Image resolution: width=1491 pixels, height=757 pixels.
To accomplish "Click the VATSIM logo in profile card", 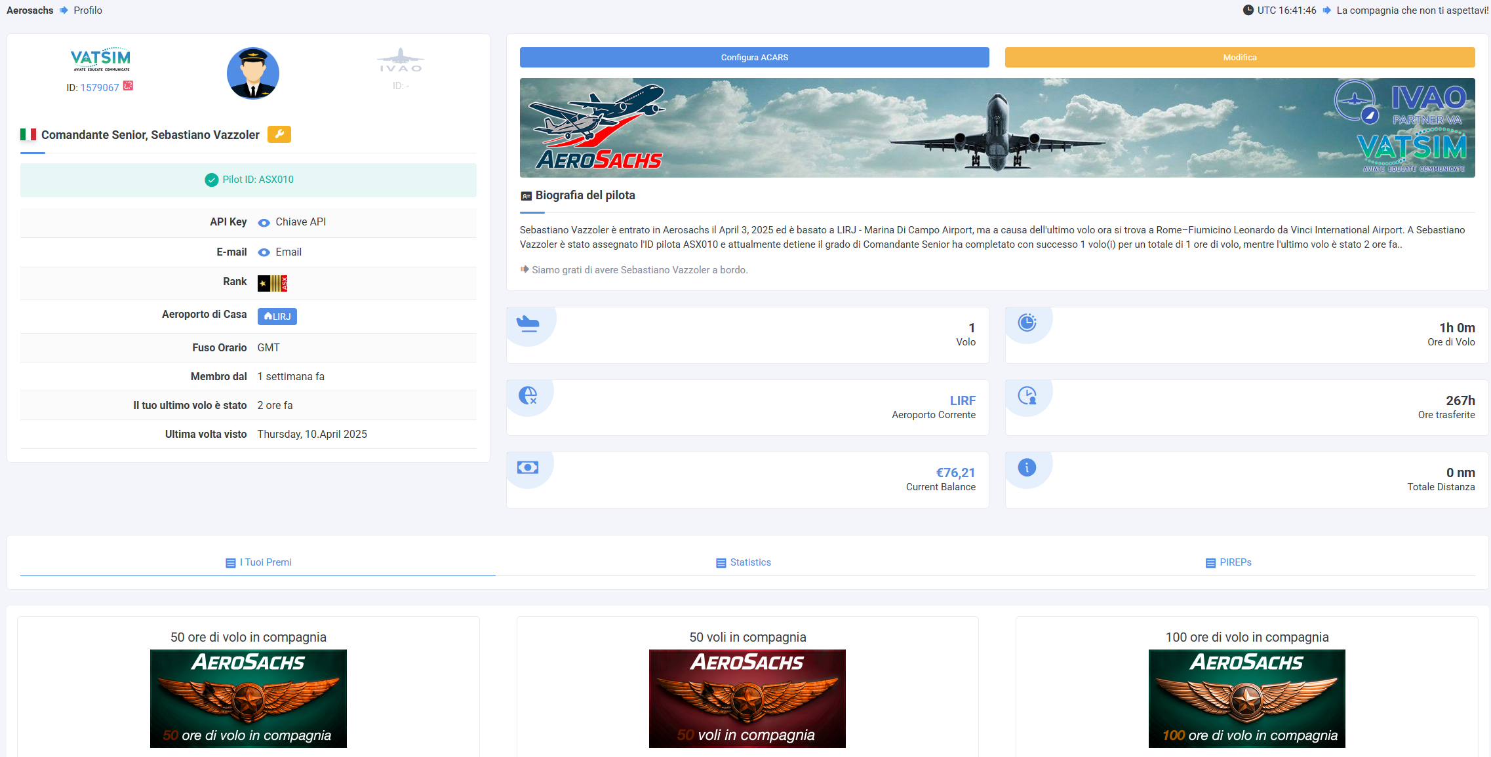I will [100, 59].
